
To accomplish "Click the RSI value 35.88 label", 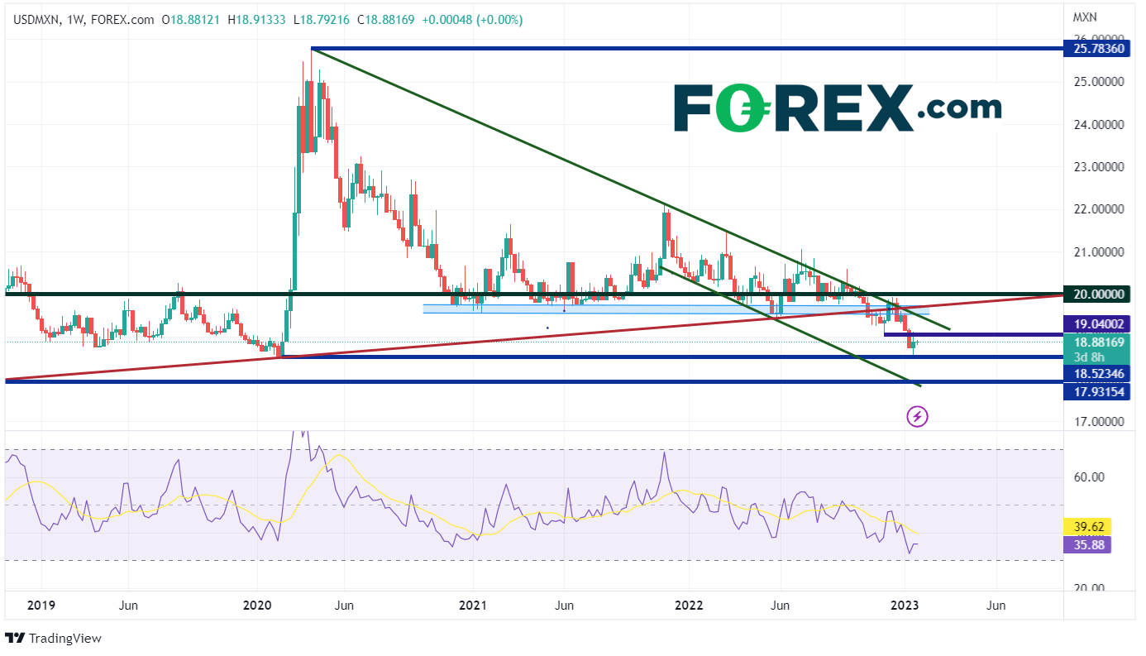I will [1089, 544].
